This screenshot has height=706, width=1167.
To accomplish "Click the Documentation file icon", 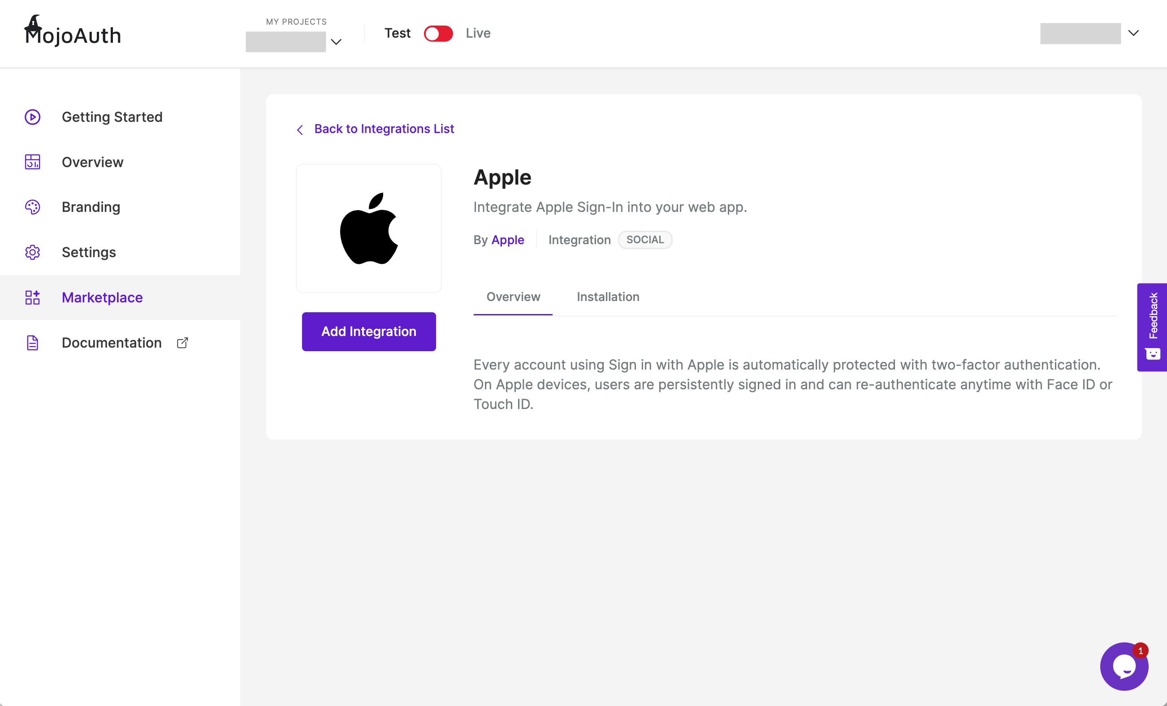I will pos(32,343).
